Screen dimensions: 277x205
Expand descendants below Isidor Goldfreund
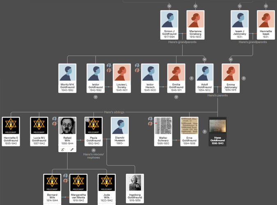pyautogui.click(x=96, y=97)
